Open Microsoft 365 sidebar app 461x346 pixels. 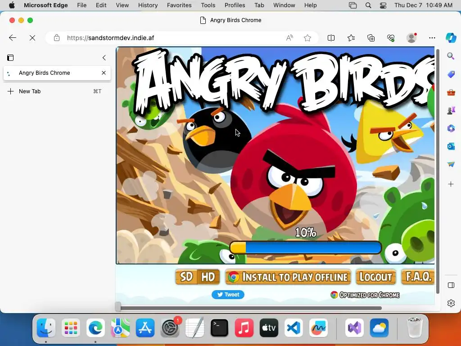(451, 128)
